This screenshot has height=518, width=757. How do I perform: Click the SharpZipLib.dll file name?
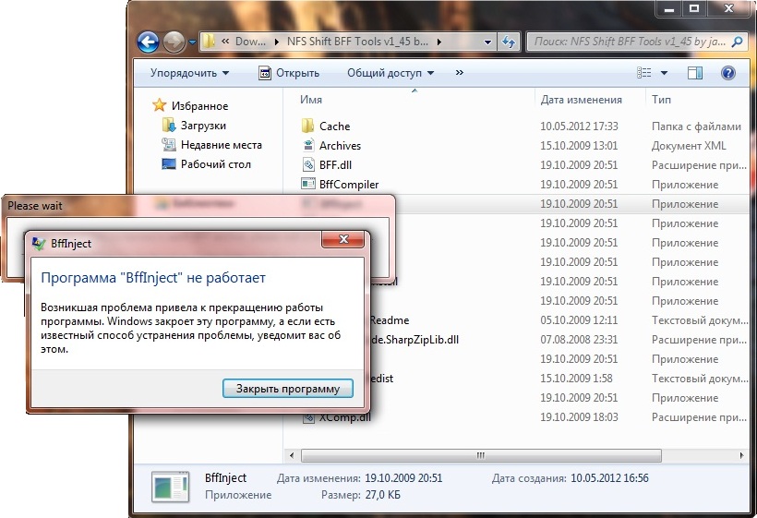pyautogui.click(x=415, y=340)
